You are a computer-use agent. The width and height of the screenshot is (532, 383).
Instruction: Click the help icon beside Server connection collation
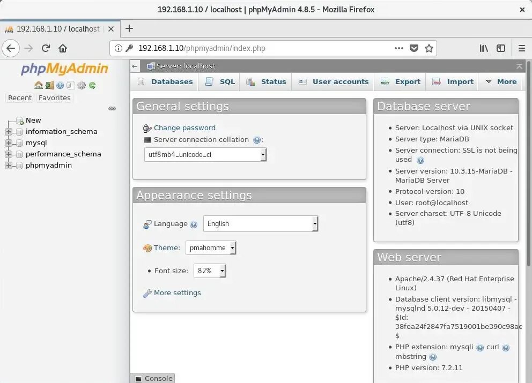[x=257, y=140]
